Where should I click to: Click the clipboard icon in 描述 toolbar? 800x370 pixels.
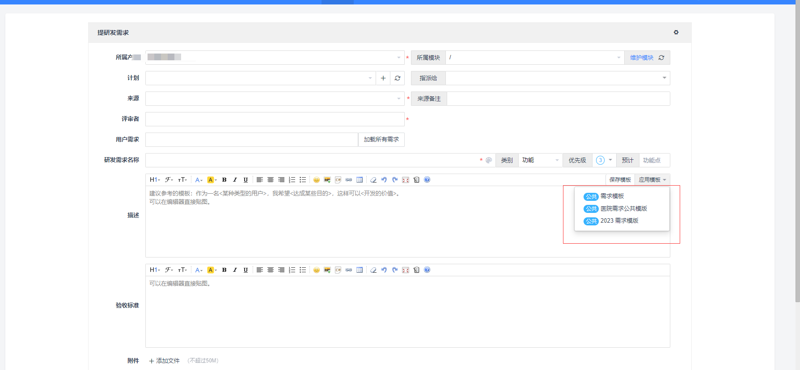click(x=416, y=180)
